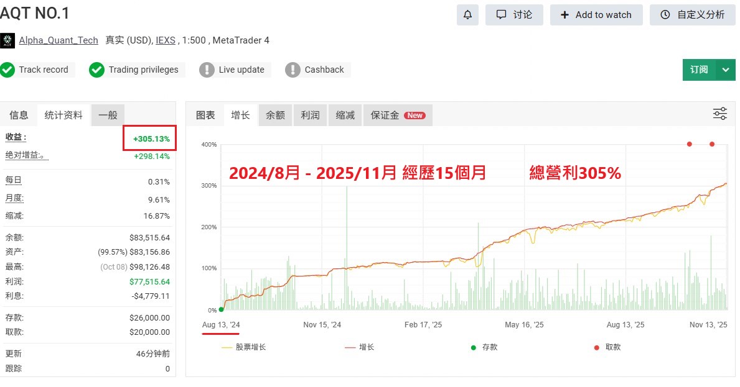Click the Alpha_Quant_Tech avatar icon
This screenshot has height=387, width=740.
(7, 40)
